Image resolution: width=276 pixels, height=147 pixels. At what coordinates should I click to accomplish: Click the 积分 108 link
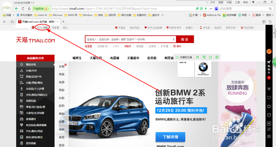[x=42, y=28]
